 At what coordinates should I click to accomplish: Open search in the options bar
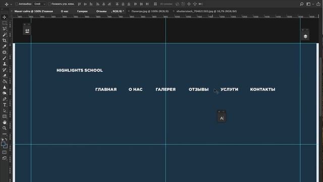(x=302, y=4)
